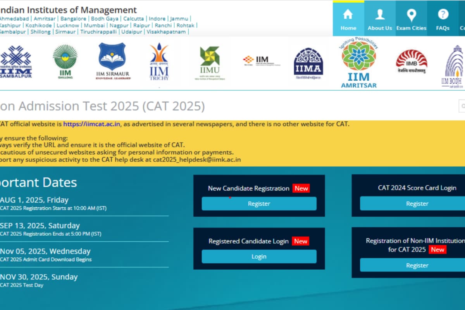Click the IIM Amritsar logo
This screenshot has width=465, height=310.
coord(359,63)
